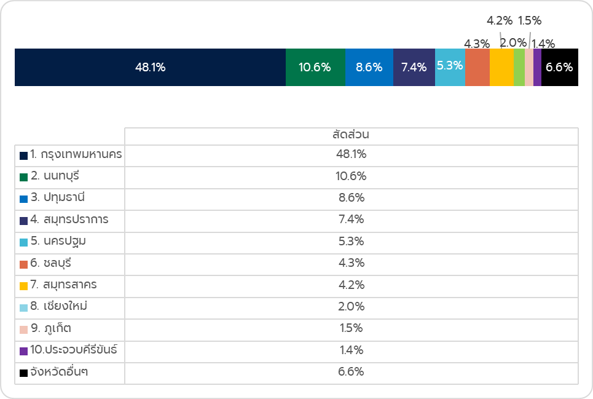Click the สัดส่วน column header

(351, 135)
